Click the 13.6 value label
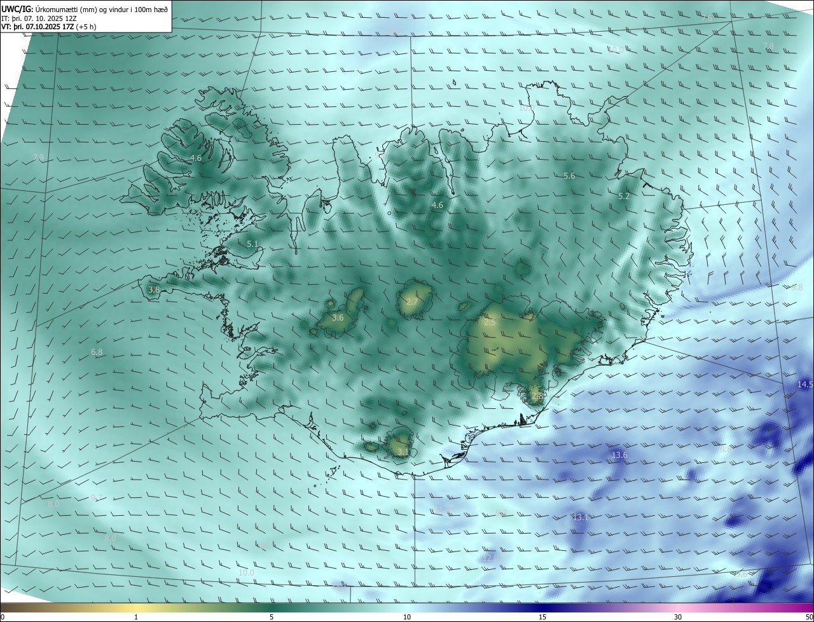 (x=619, y=455)
